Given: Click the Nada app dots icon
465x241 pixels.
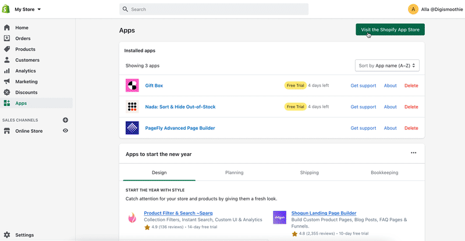Looking at the screenshot, I should (132, 107).
